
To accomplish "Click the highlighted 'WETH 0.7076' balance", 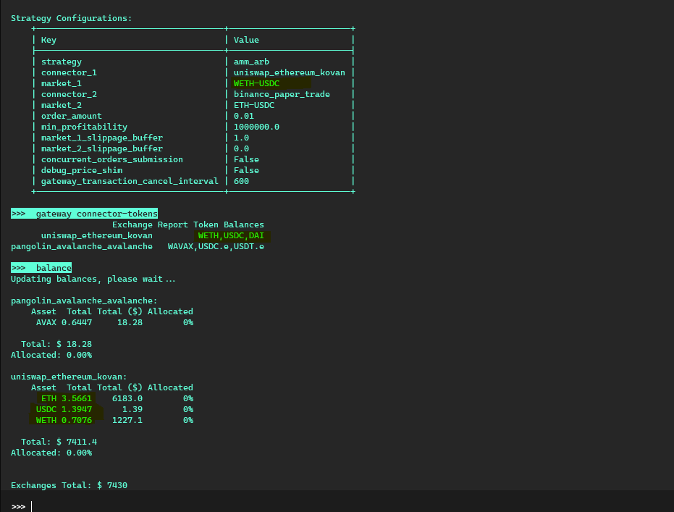I will click(64, 420).
